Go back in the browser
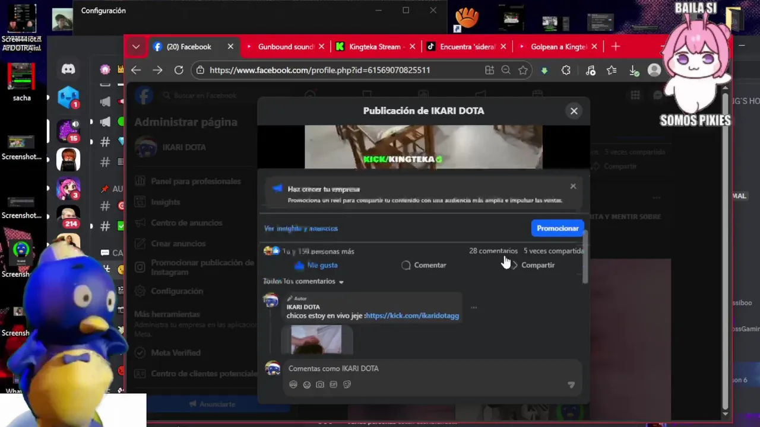The height and width of the screenshot is (427, 760). coord(136,70)
